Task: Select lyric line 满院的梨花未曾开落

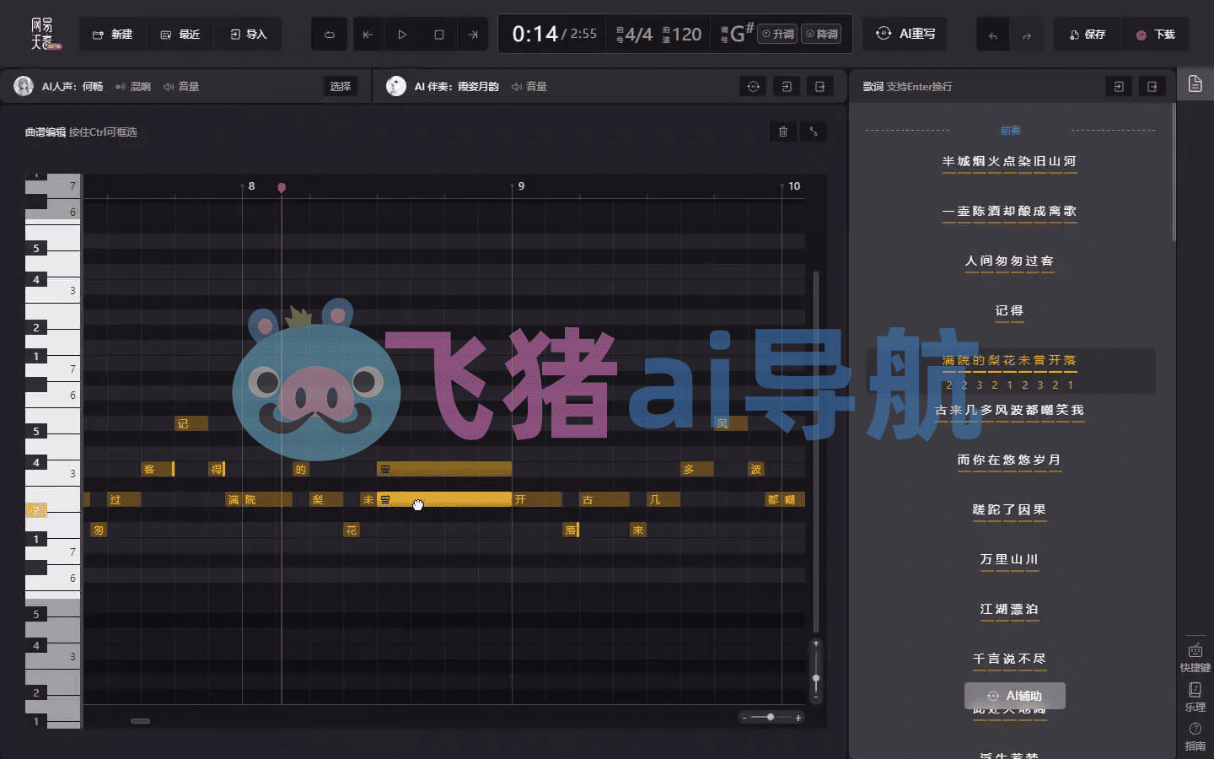Action: pos(1009,360)
